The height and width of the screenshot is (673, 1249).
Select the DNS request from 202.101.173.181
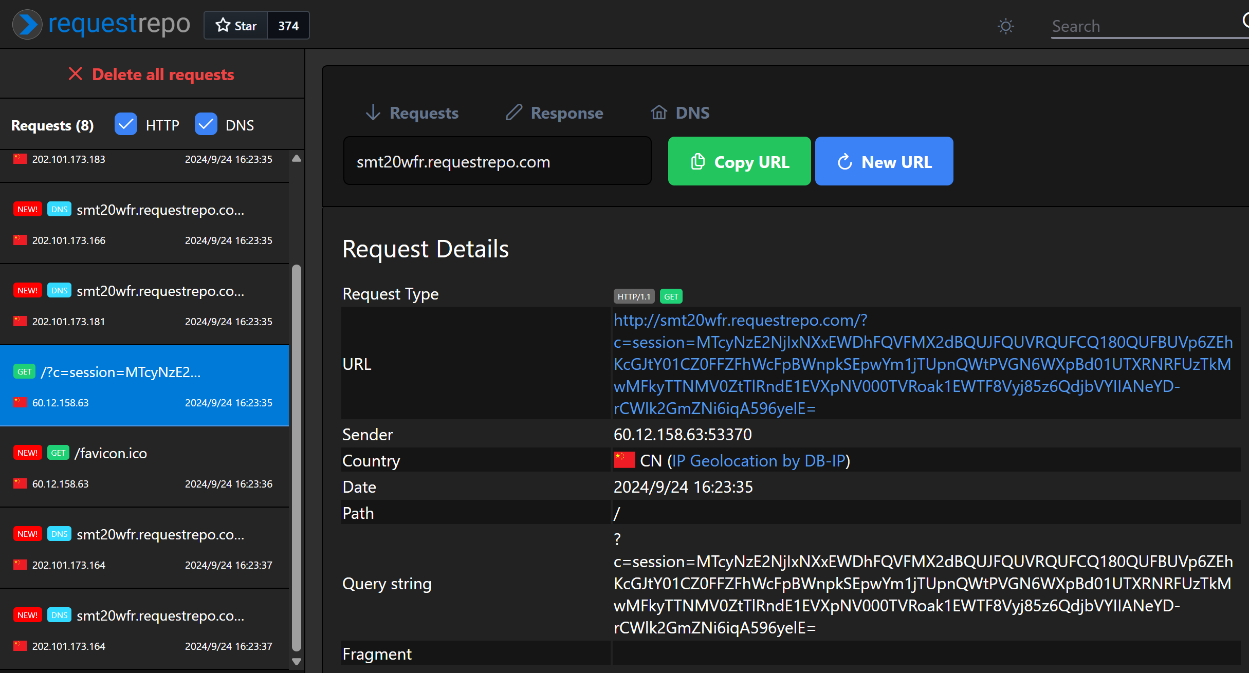144,305
